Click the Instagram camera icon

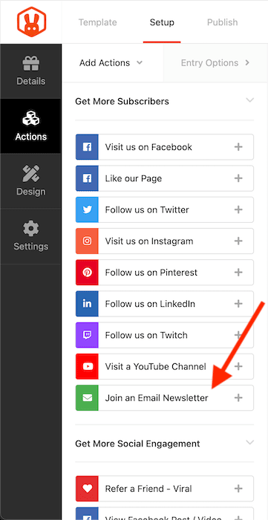click(x=87, y=241)
